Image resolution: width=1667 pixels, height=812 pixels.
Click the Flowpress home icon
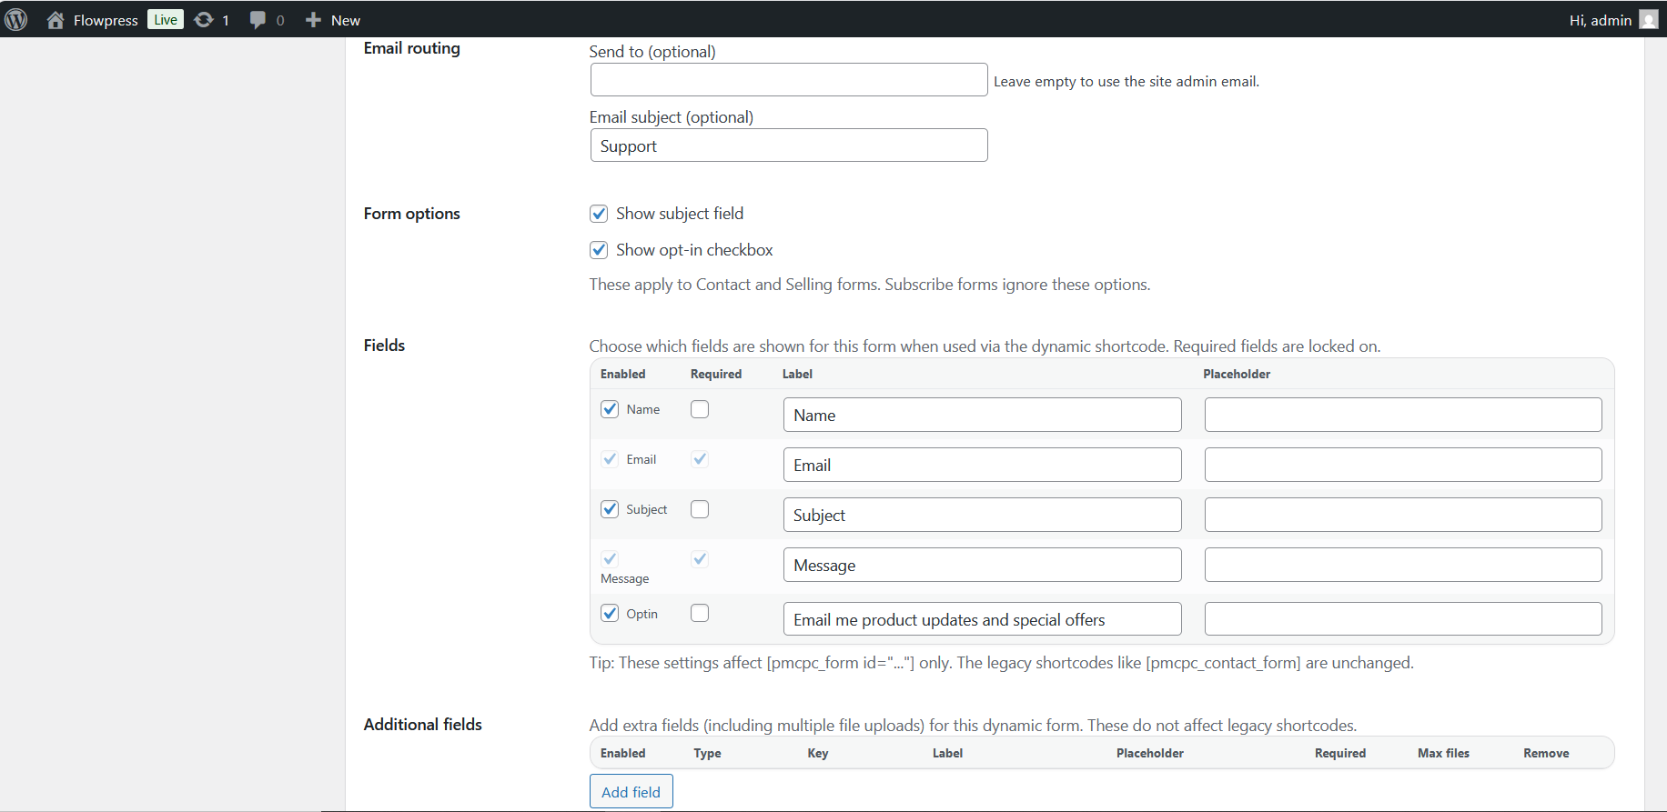point(56,20)
